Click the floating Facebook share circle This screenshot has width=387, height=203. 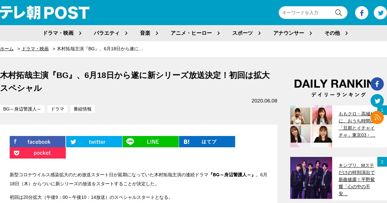tap(377, 84)
